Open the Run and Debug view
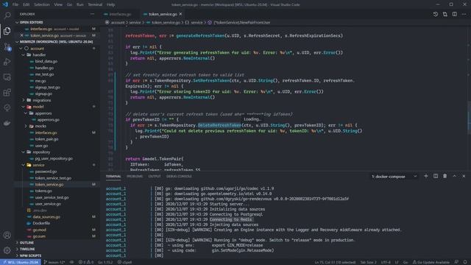The width and height of the screenshot is (471, 265). pyautogui.click(x=7, y=62)
